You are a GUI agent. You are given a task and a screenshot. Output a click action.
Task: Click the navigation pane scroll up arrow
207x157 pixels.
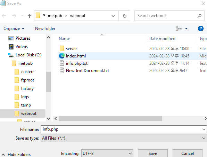point(48,38)
